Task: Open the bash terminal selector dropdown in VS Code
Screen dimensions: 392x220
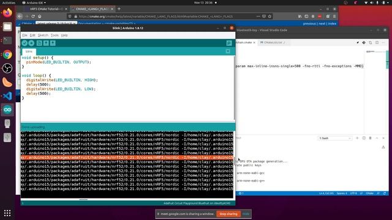Action: pyautogui.click(x=335, y=138)
